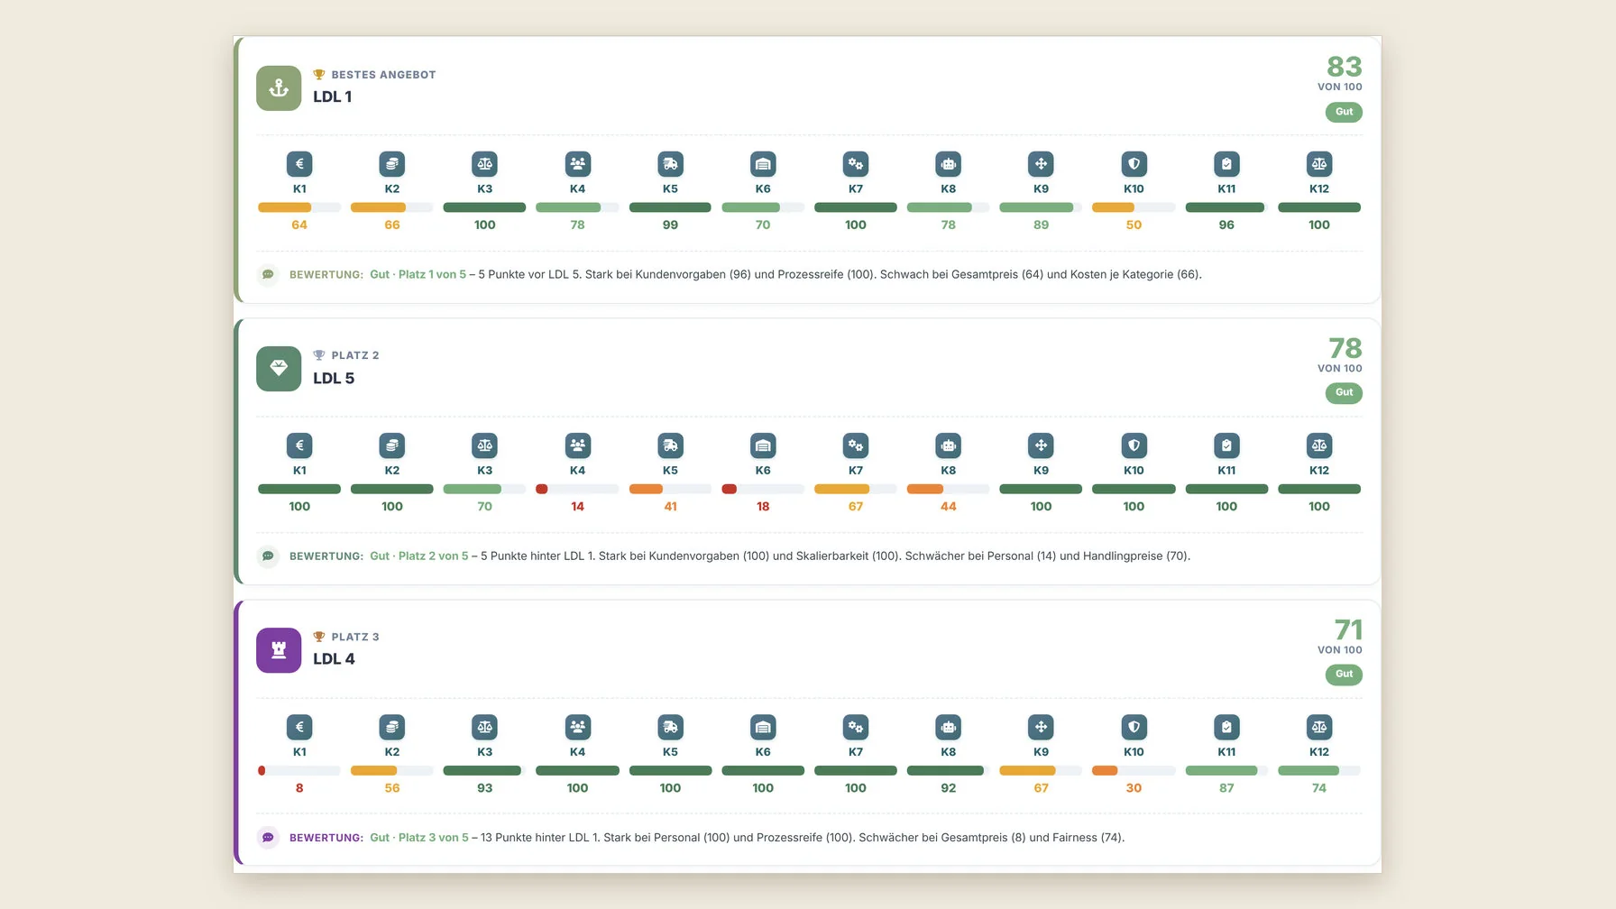1616x909 pixels.
Task: Select the K5 truck icon in LDL 1
Action: click(x=670, y=164)
